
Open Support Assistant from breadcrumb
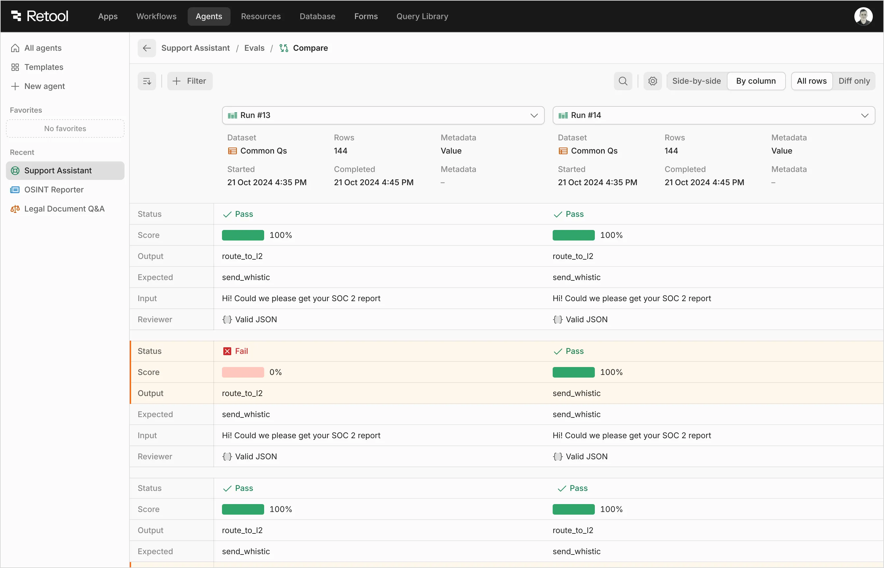[195, 48]
